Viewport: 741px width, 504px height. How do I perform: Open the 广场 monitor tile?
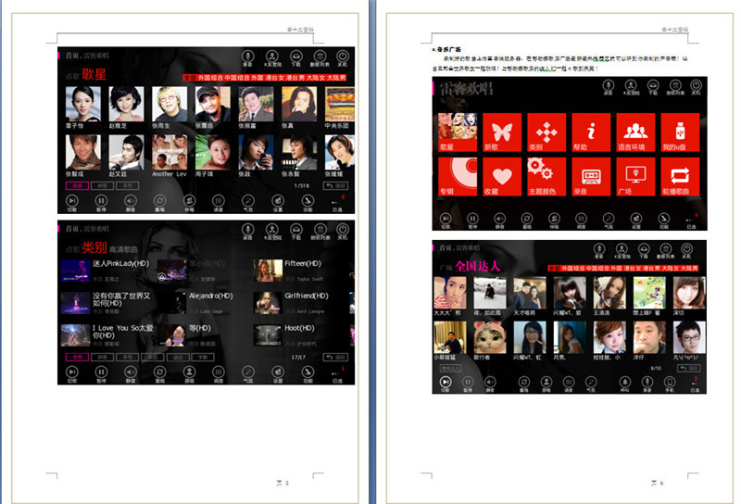[x=635, y=176]
